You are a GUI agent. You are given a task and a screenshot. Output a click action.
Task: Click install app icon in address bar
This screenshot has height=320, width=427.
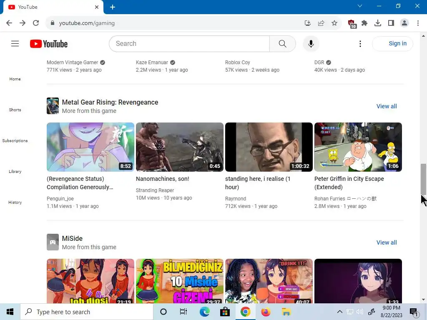[x=308, y=23]
